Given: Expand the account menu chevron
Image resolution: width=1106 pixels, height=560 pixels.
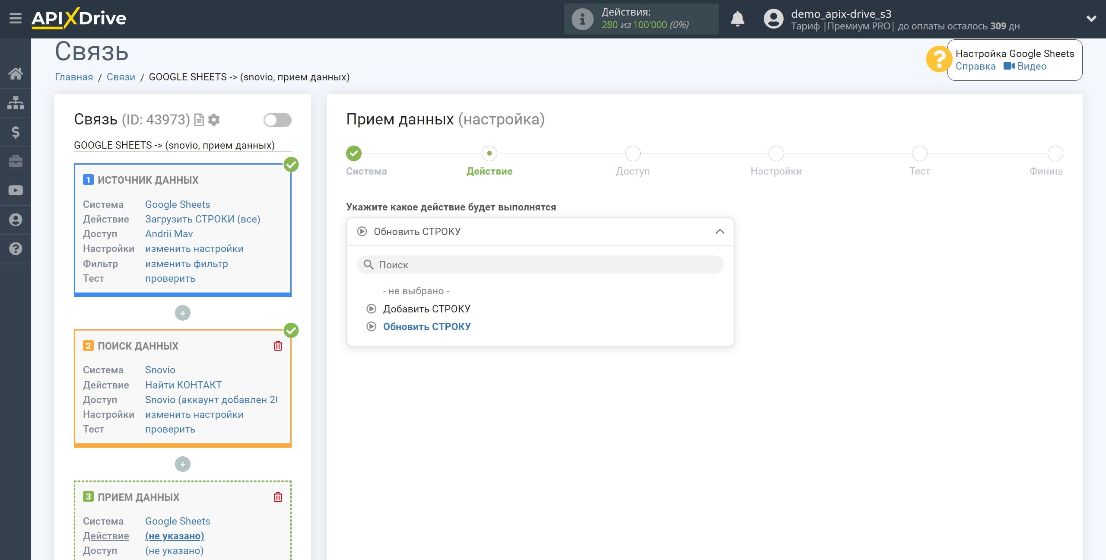Looking at the screenshot, I should 1091,19.
